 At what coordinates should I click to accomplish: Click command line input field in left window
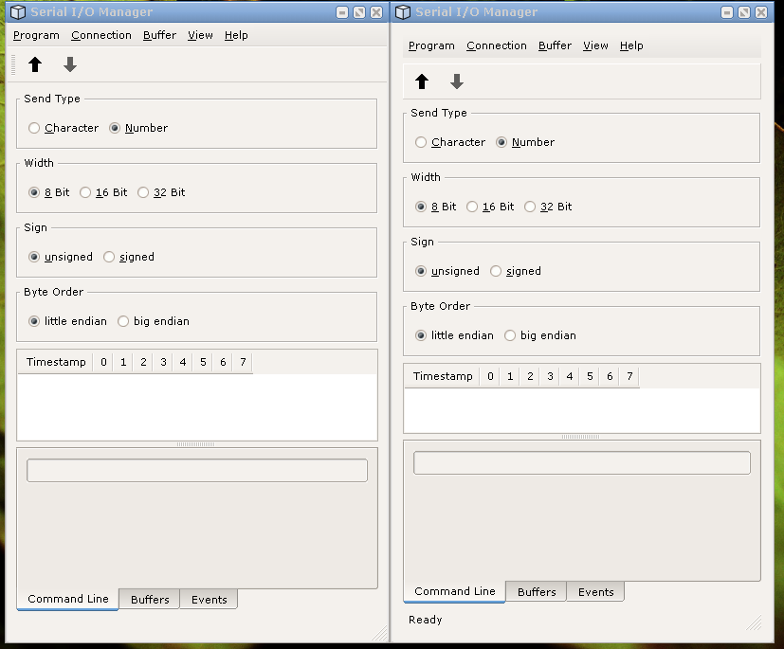pyautogui.click(x=197, y=471)
